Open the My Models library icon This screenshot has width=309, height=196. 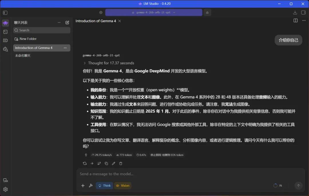(5, 40)
